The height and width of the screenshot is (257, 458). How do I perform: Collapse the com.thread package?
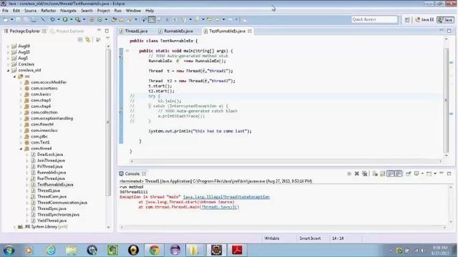(21, 148)
